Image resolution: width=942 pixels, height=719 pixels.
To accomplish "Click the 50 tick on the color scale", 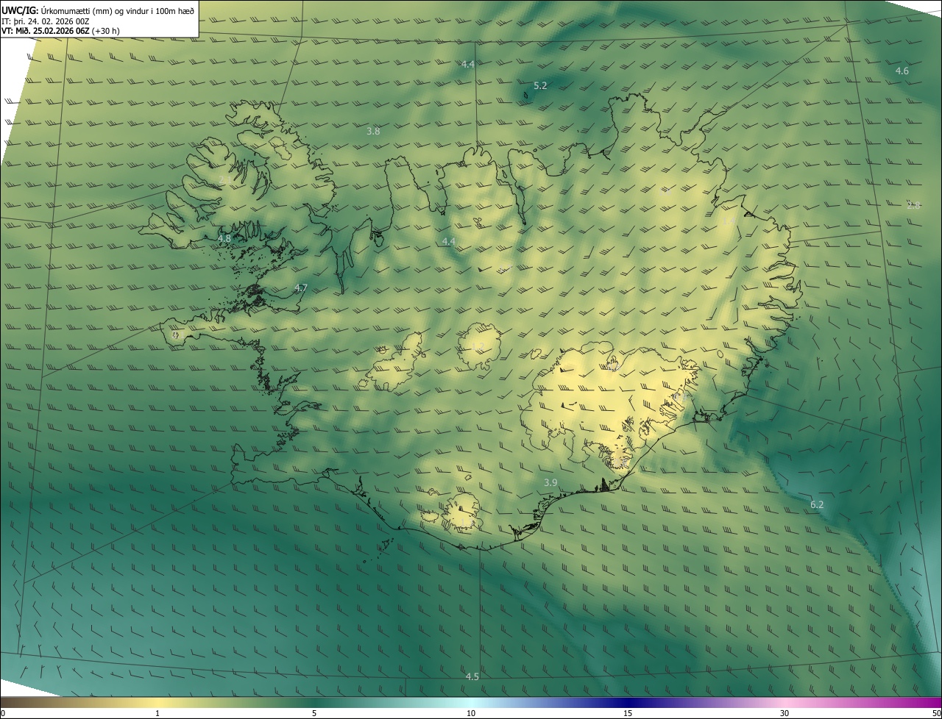I will tap(936, 714).
